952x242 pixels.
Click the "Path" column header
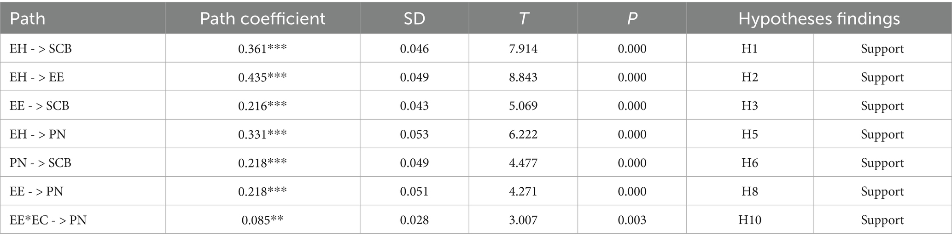(28, 19)
